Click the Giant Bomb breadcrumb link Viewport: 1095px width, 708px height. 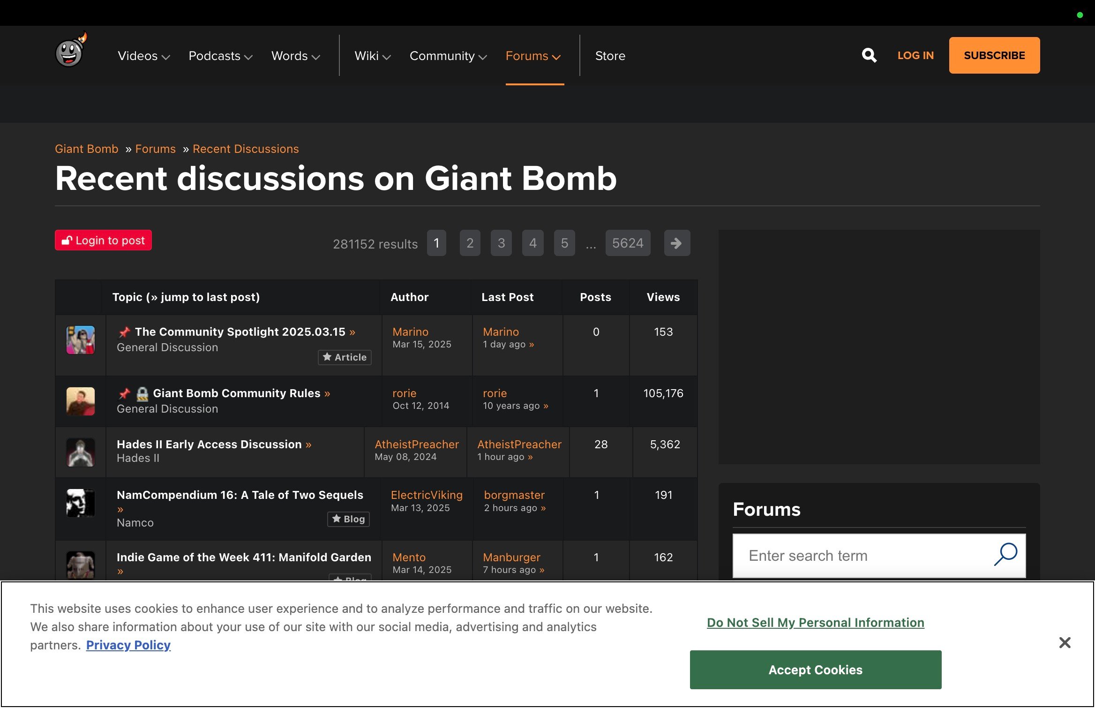[86, 149]
